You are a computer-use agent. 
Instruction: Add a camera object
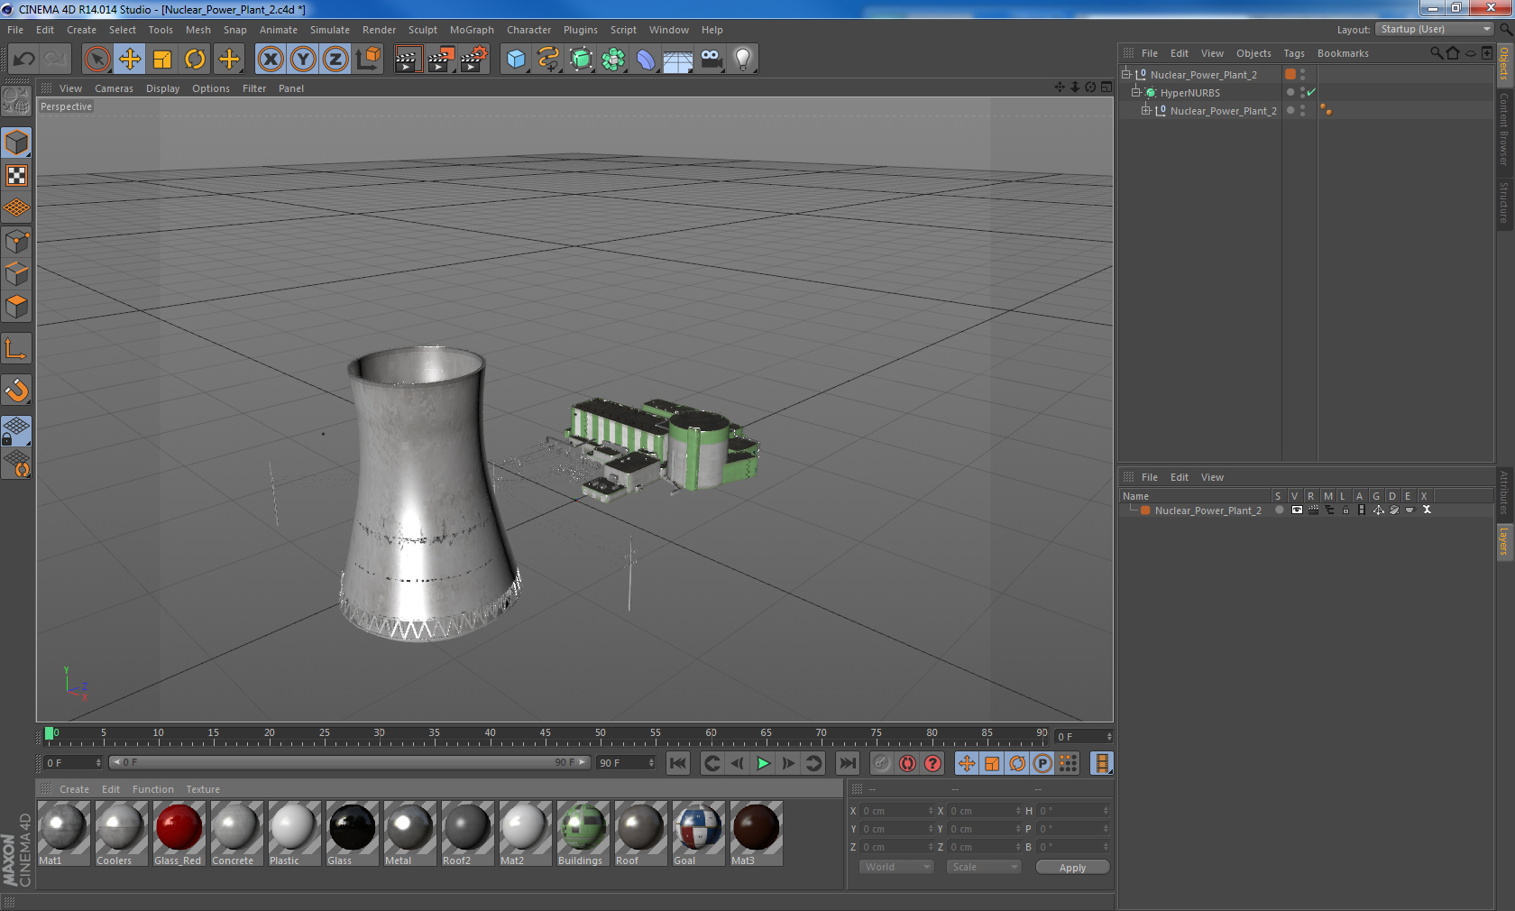711,60
